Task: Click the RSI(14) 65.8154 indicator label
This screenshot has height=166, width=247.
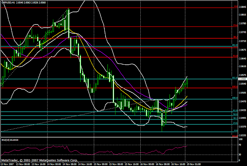Action: point(10,140)
